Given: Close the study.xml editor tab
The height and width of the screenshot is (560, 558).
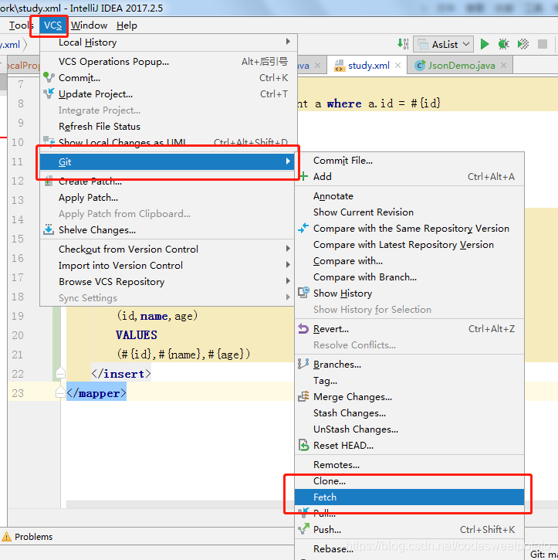Looking at the screenshot, I should point(397,66).
